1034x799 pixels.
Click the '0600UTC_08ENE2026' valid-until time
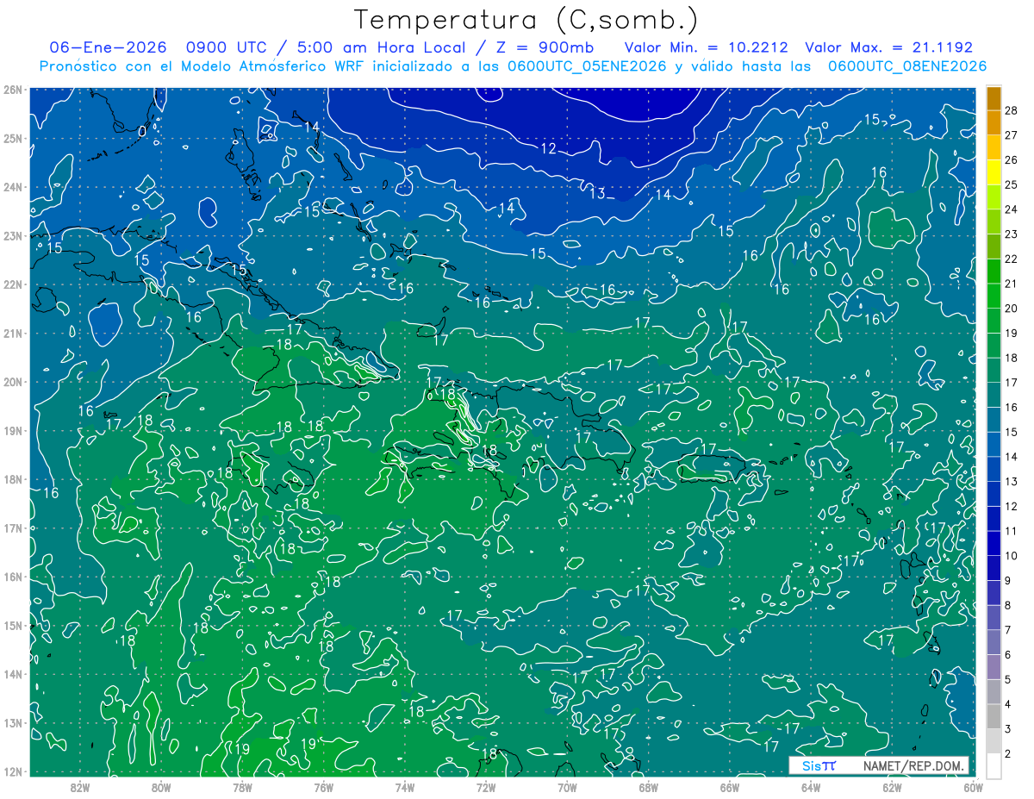(907, 66)
